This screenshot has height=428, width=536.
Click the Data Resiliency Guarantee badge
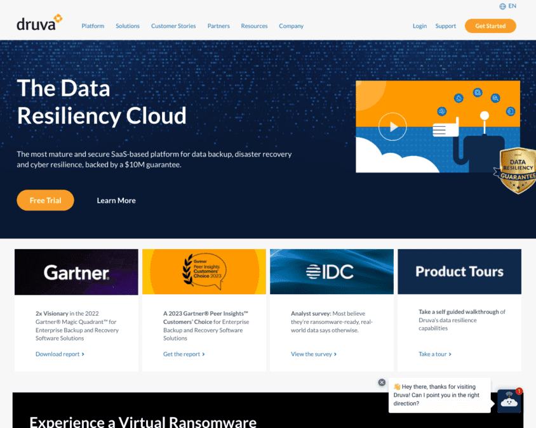pos(517,171)
